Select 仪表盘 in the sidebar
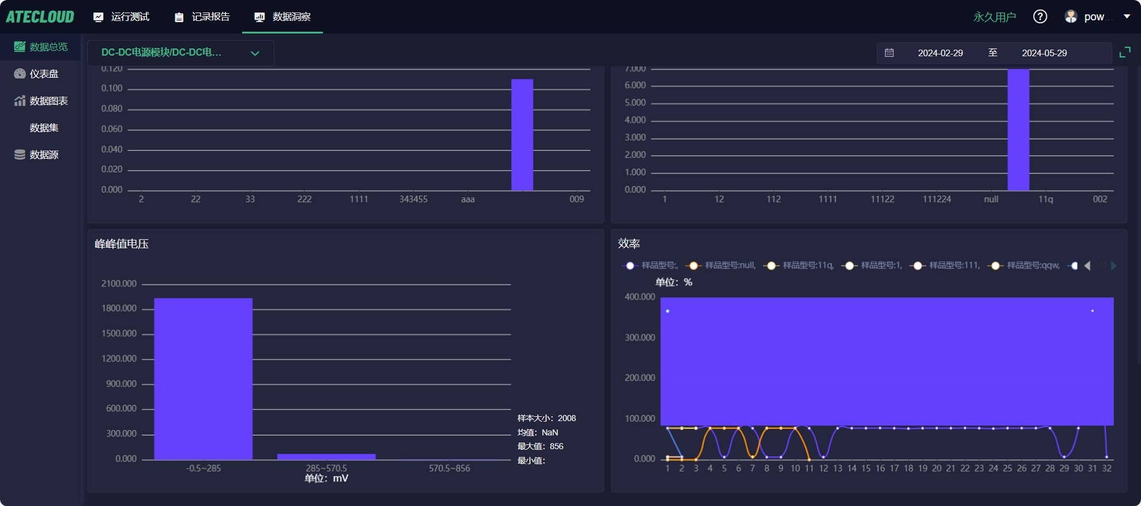 click(x=40, y=74)
